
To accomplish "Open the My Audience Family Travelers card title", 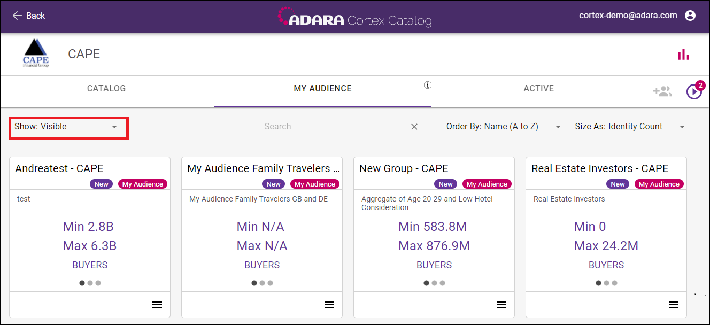I will pos(264,168).
